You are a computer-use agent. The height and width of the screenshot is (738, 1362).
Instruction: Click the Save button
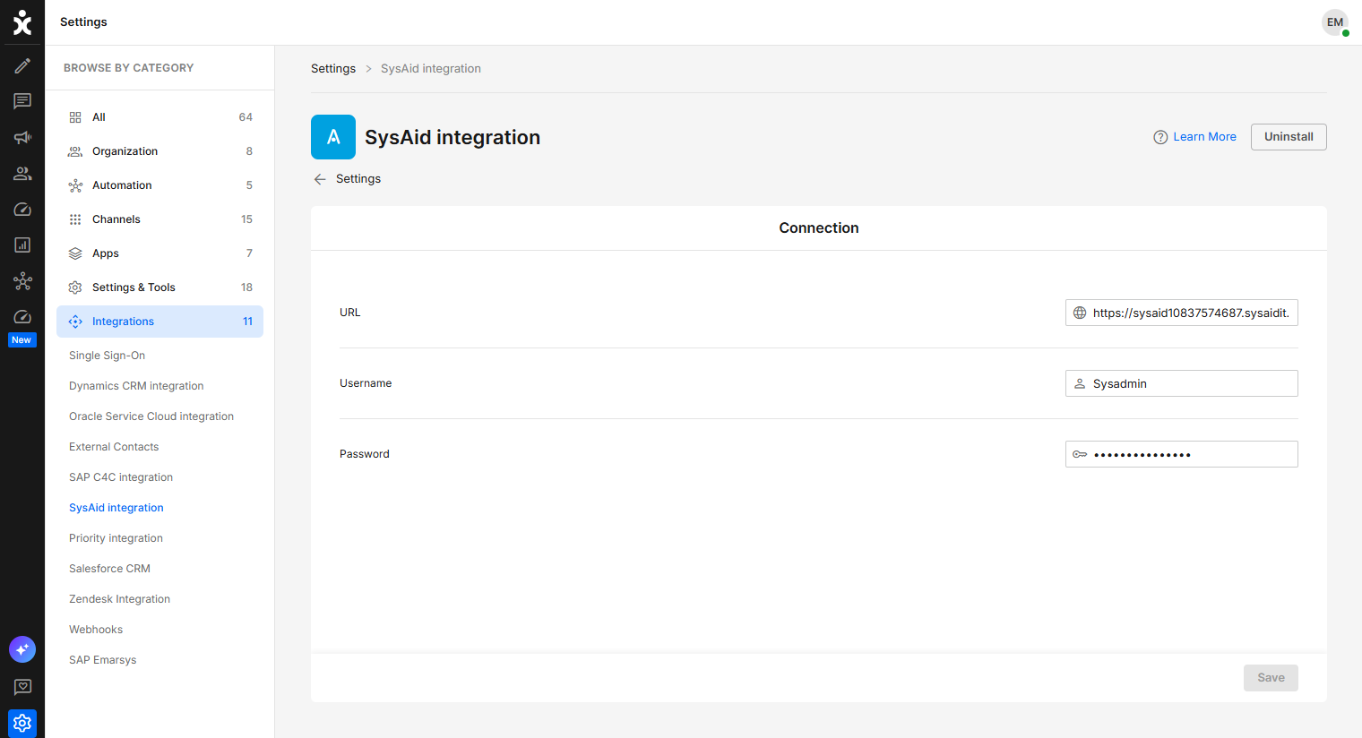coord(1271,678)
